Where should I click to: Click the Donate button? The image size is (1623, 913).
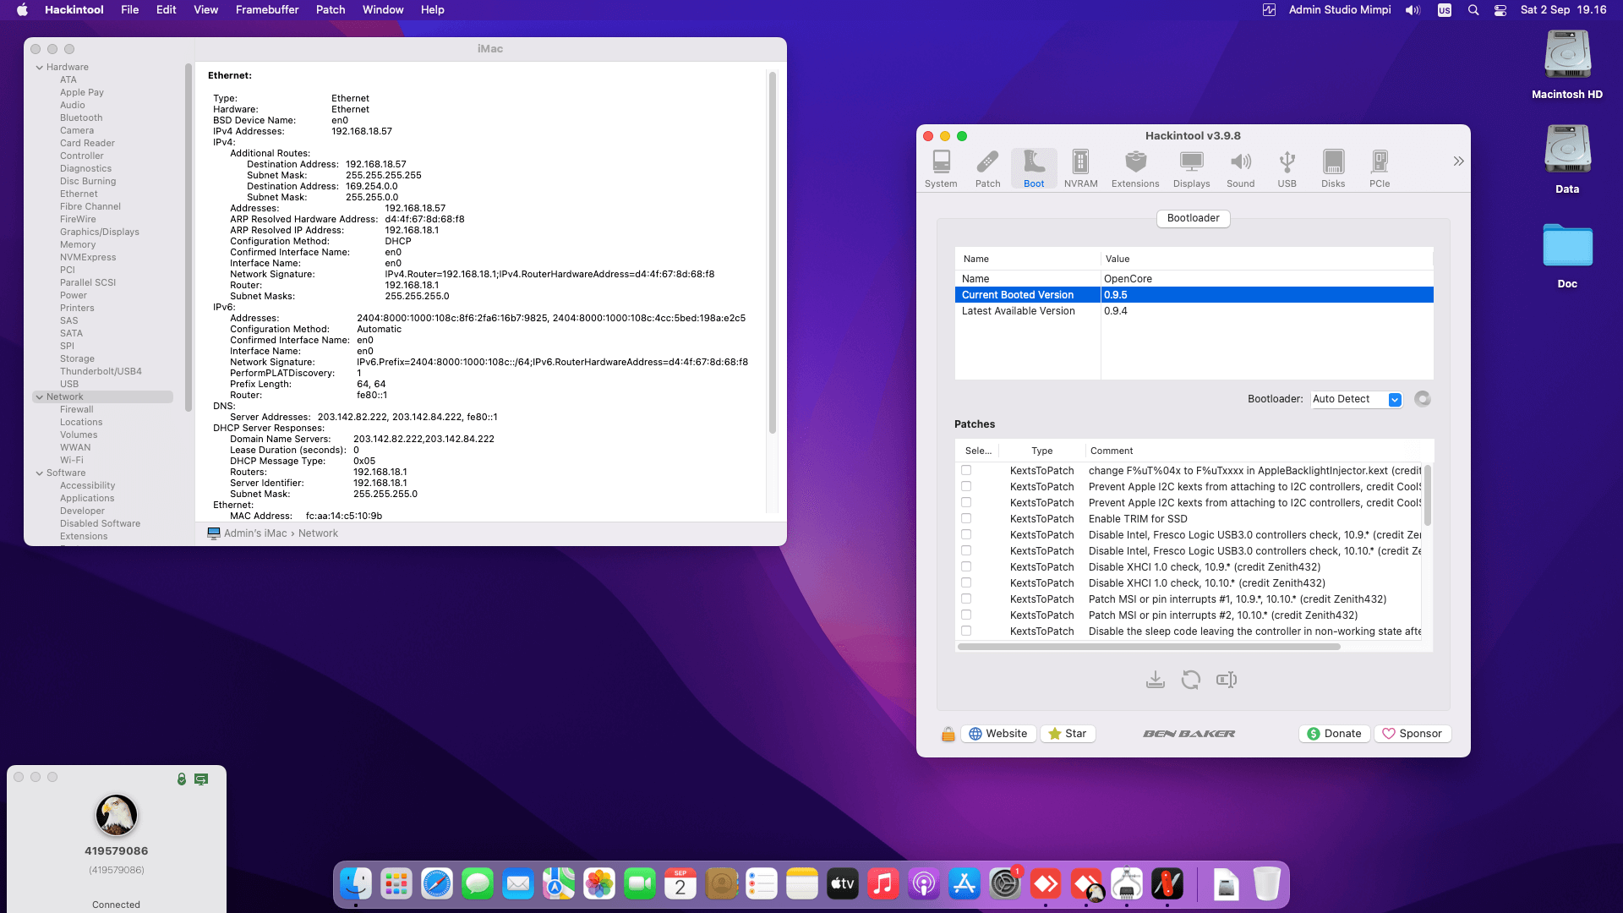pyautogui.click(x=1335, y=734)
